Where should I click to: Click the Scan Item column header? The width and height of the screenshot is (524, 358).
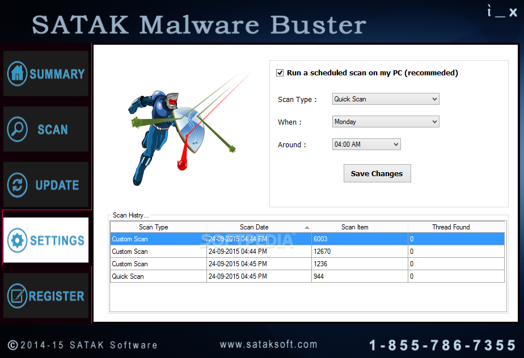[x=360, y=227]
